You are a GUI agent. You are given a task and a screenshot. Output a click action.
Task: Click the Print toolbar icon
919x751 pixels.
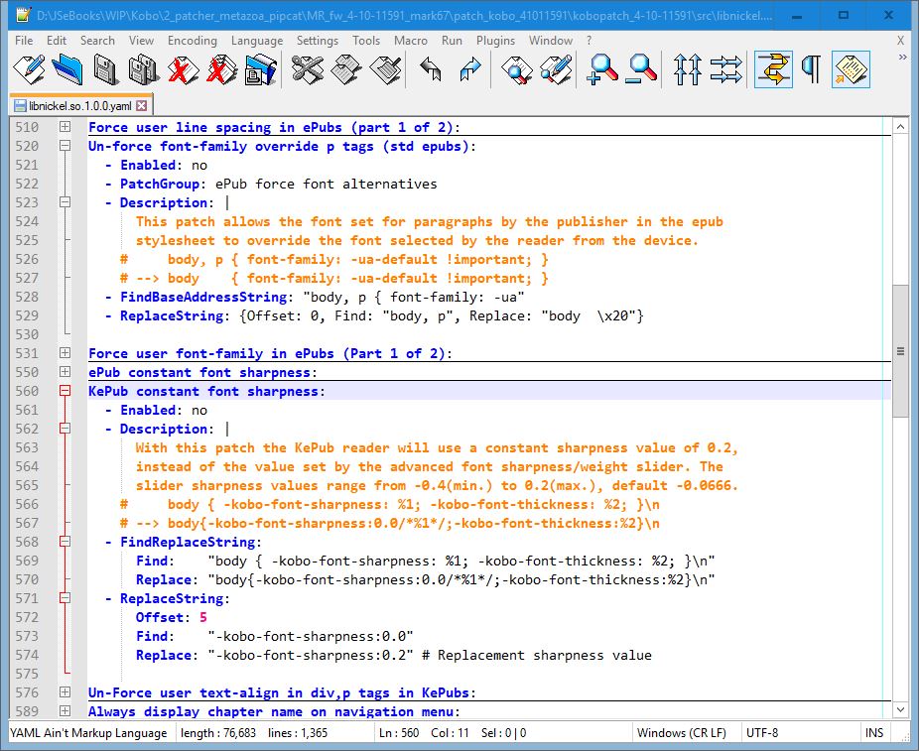pos(261,69)
